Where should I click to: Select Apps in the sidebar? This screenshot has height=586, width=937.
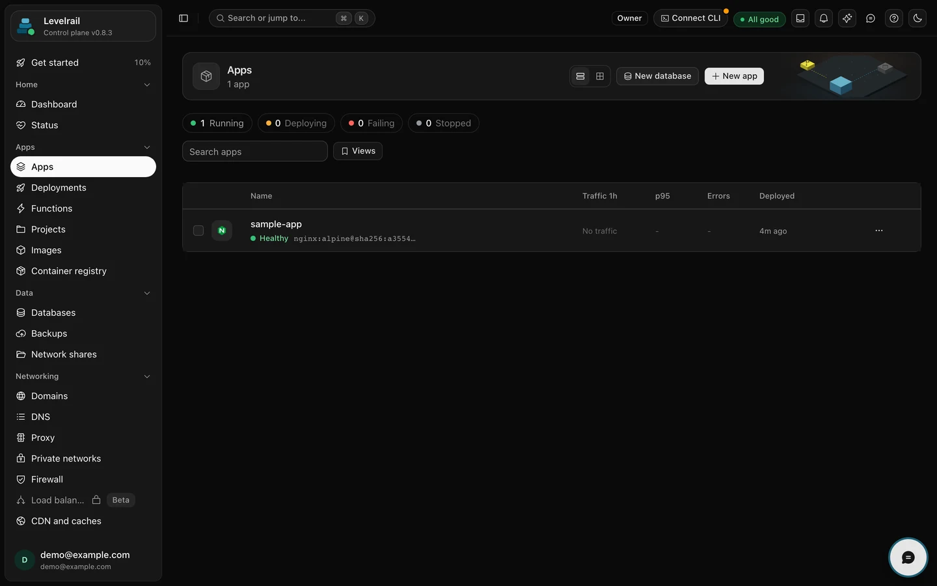pos(83,167)
